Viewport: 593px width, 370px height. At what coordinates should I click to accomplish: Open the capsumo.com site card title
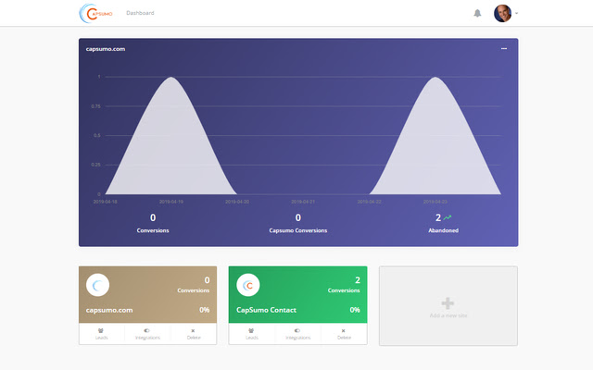point(109,310)
